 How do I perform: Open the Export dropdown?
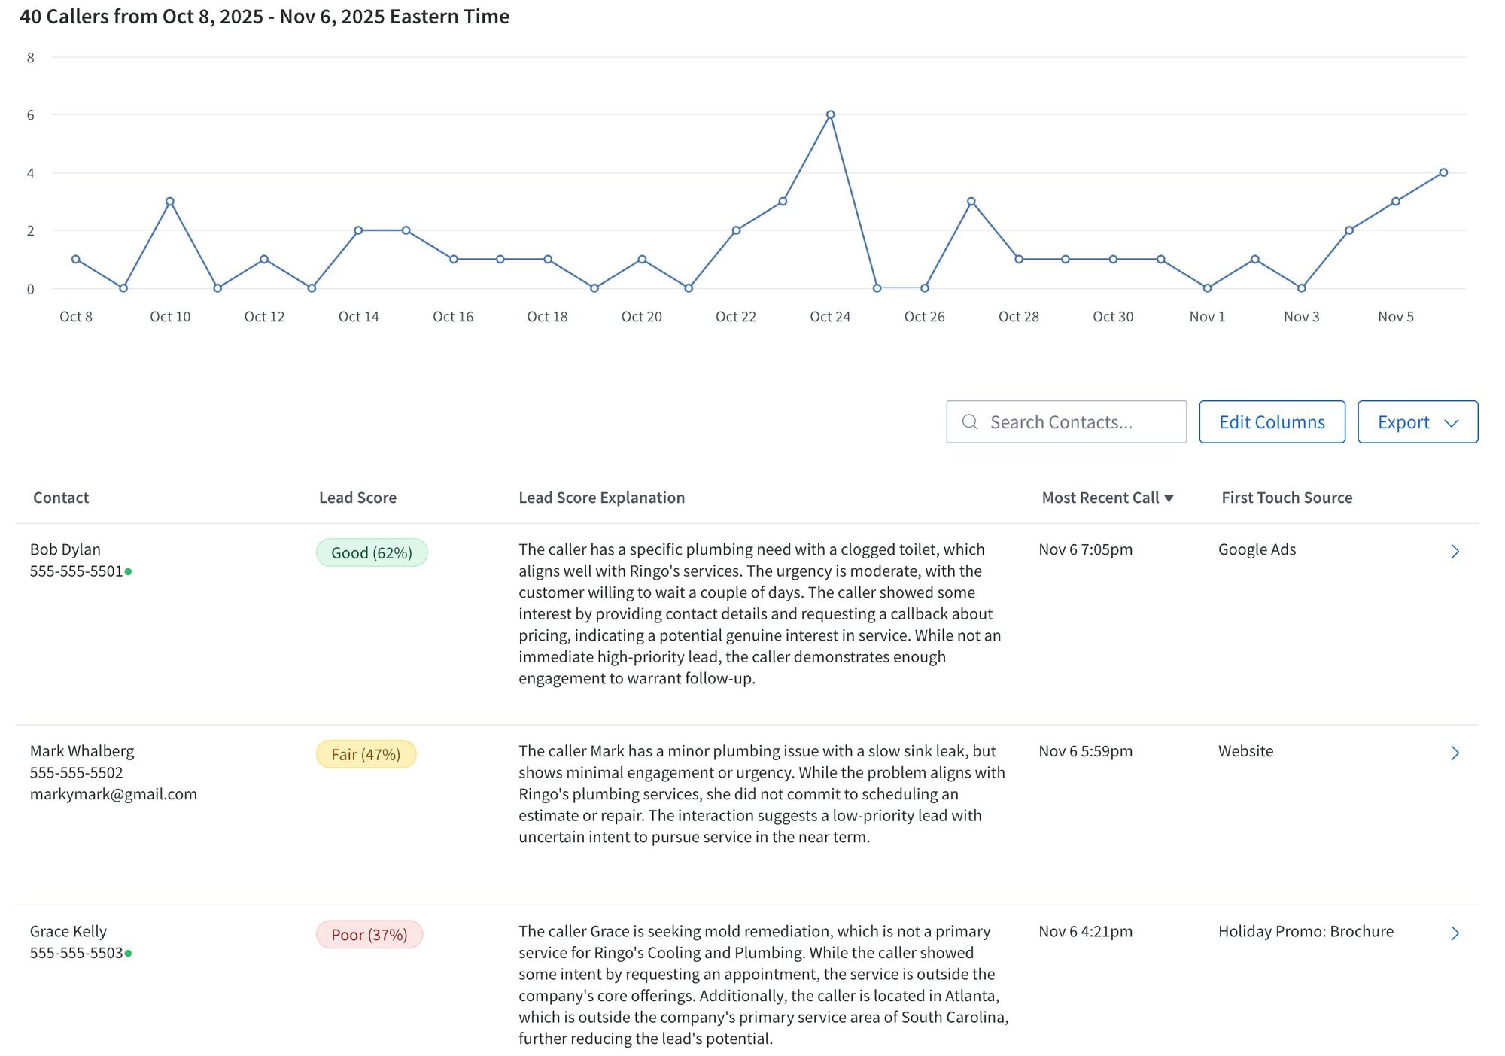point(1417,421)
